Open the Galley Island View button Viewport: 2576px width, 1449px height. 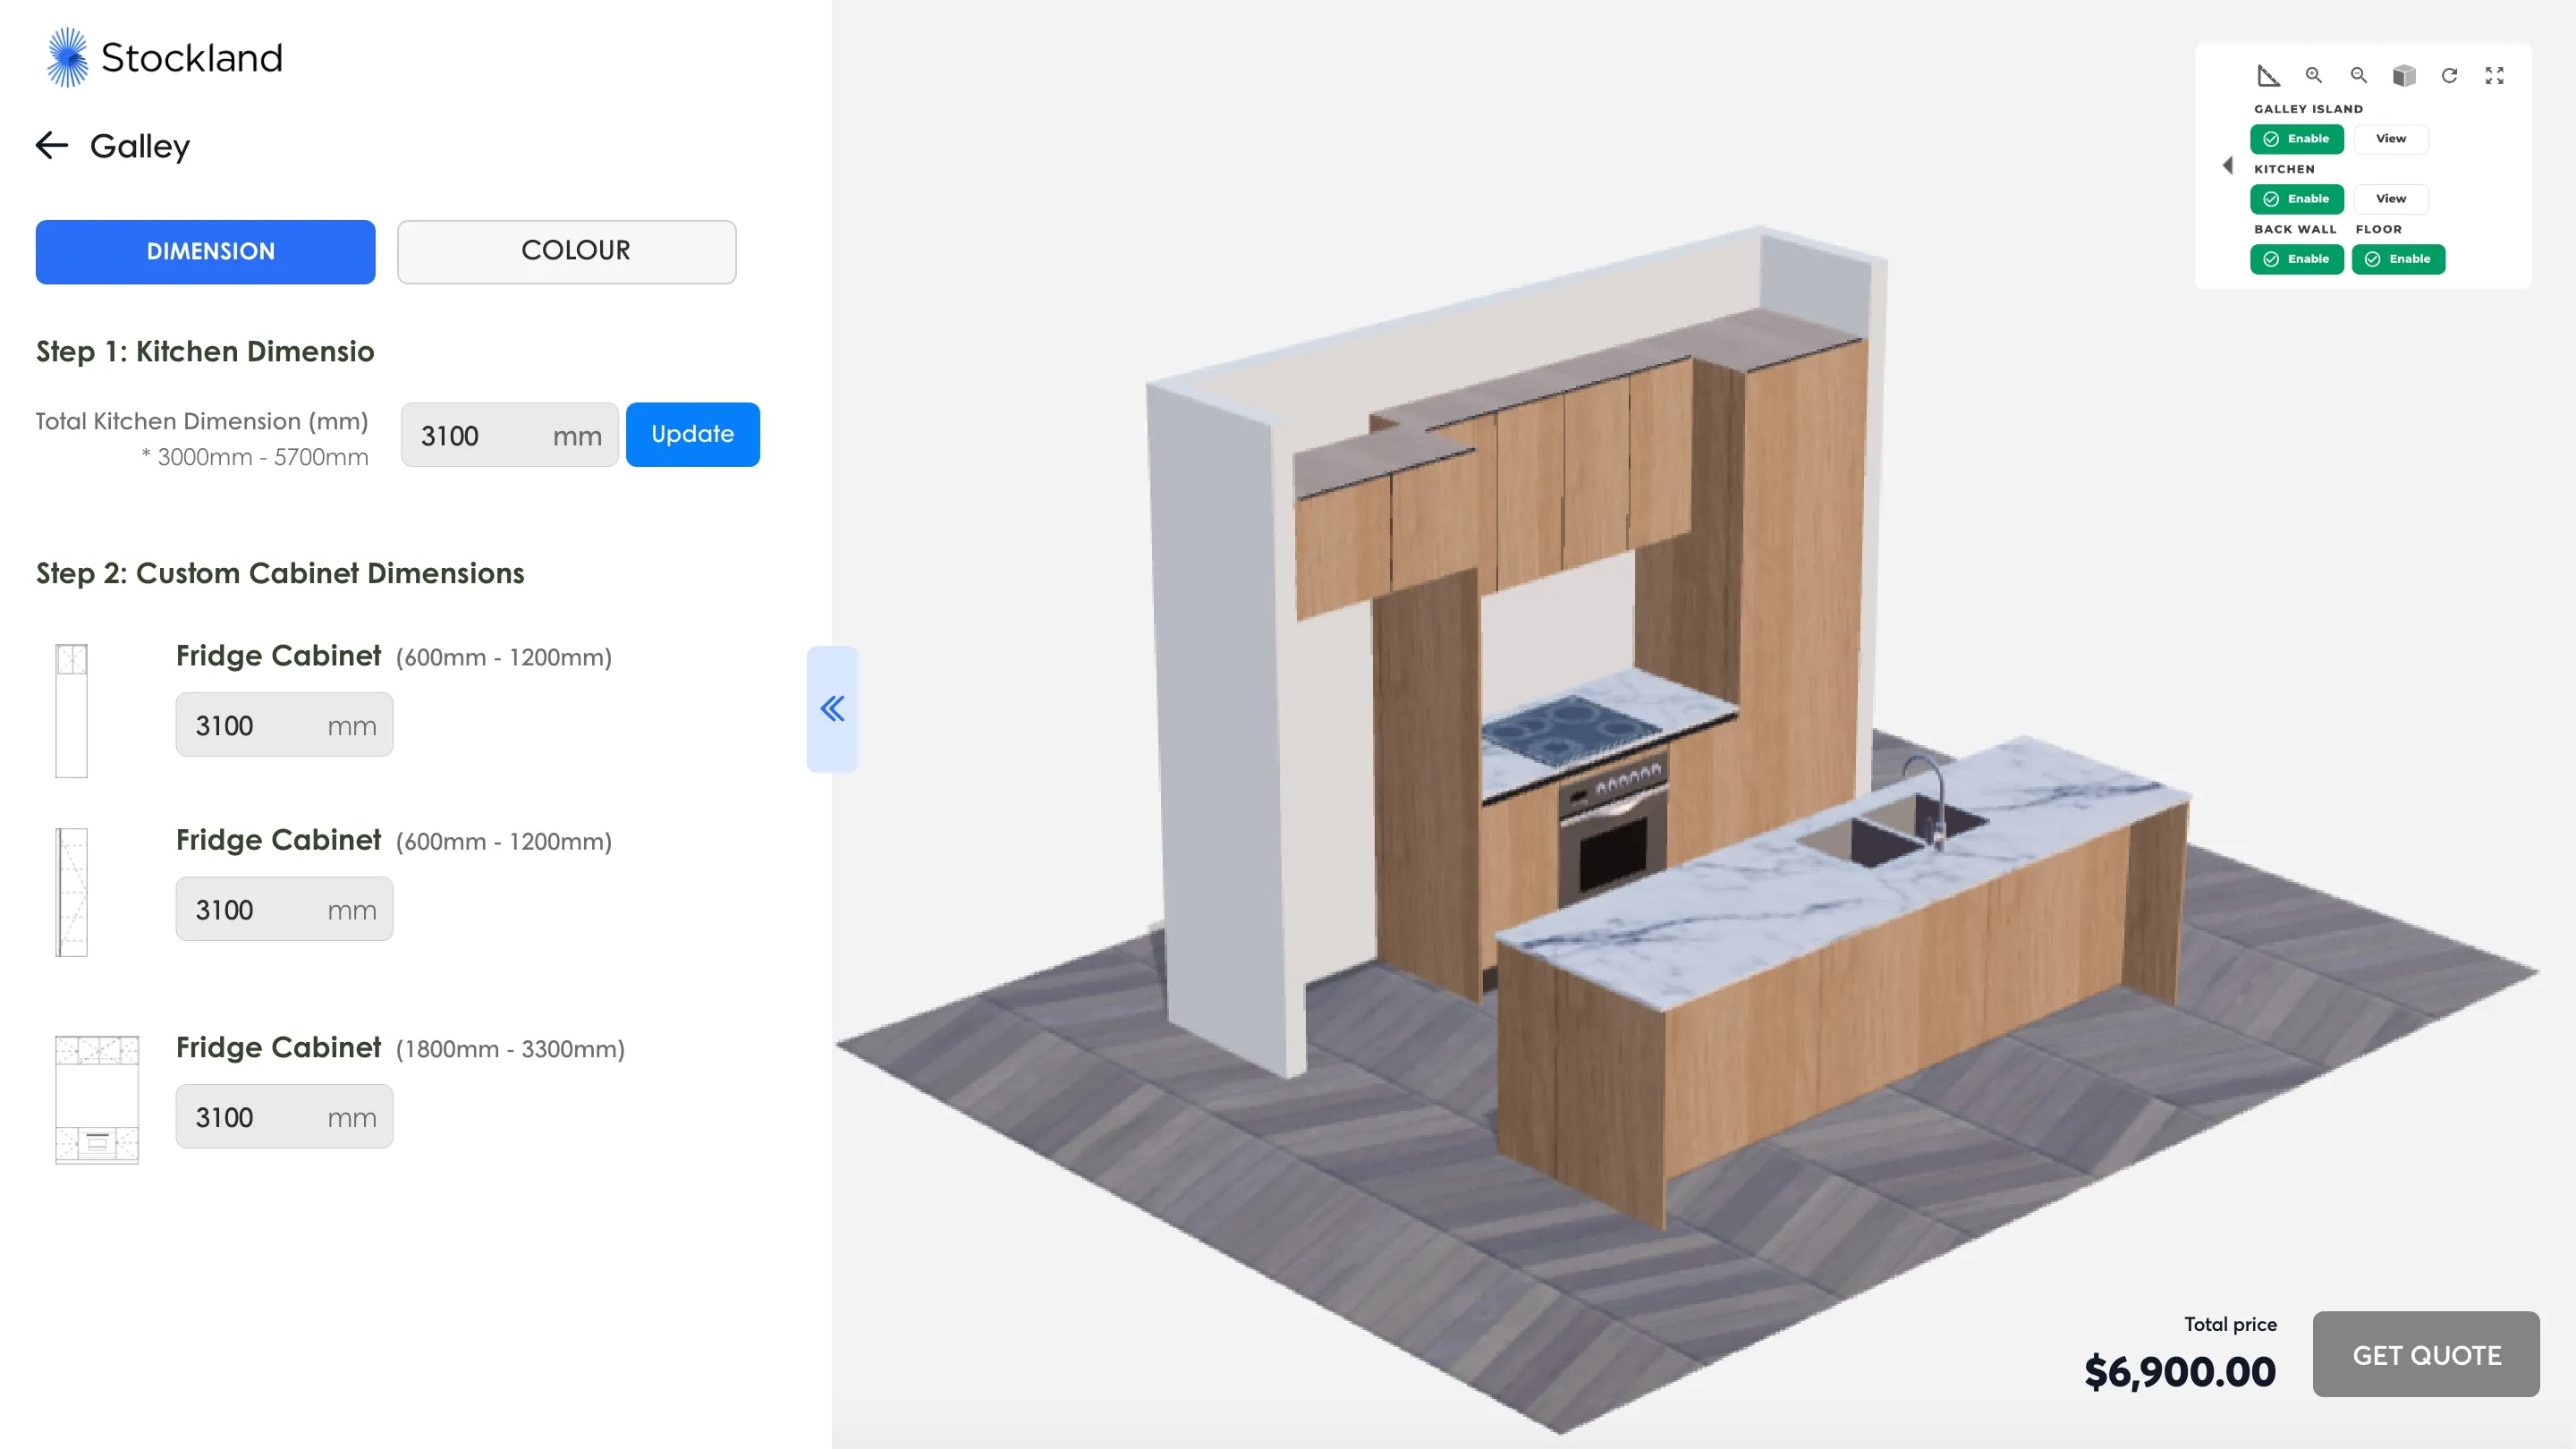coord(2390,139)
